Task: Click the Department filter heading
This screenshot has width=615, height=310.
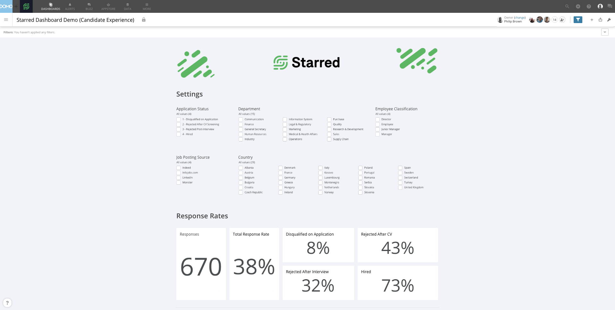Action: click(249, 109)
